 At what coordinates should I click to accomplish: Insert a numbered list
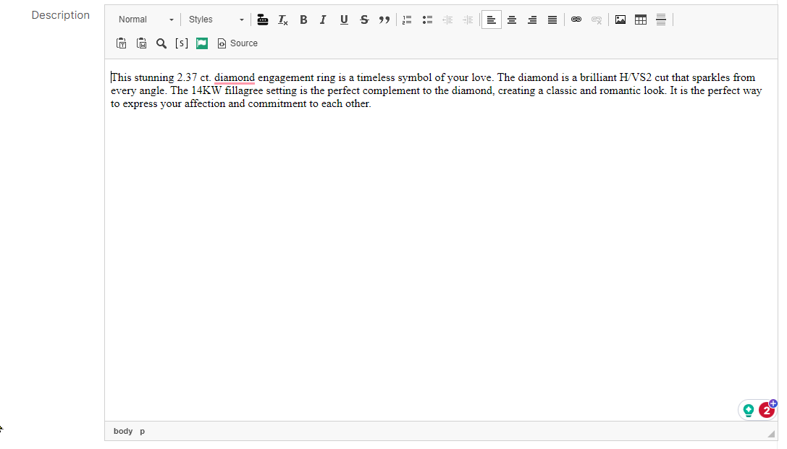click(407, 20)
